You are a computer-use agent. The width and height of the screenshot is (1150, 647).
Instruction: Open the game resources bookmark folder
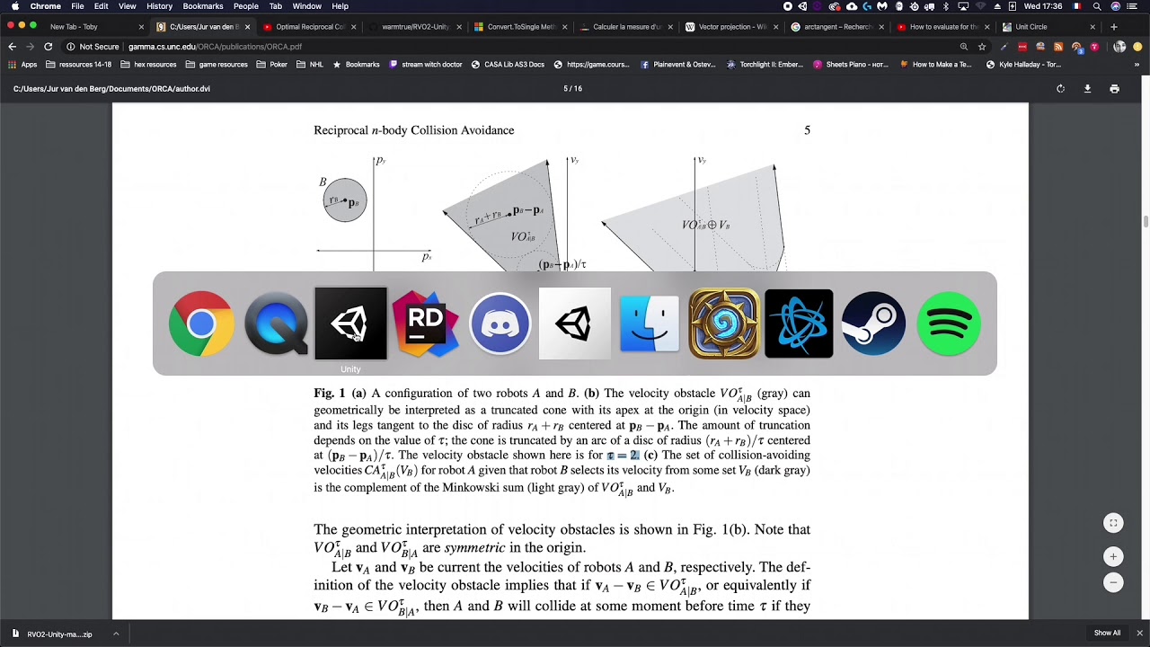pyautogui.click(x=217, y=65)
